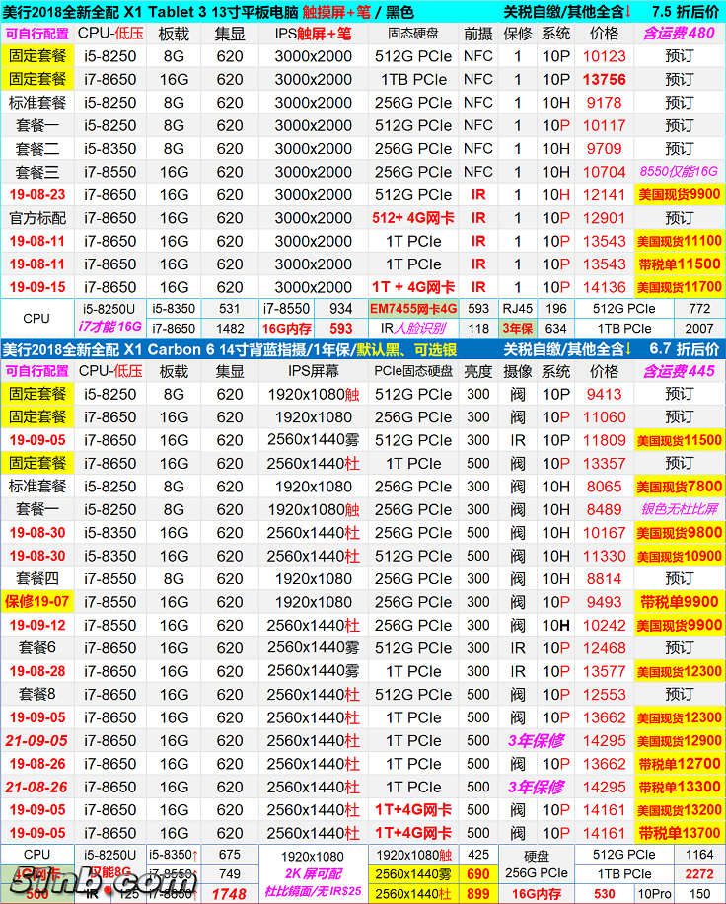Select the '套餐8' row label
The width and height of the screenshot is (726, 904).
point(37,694)
